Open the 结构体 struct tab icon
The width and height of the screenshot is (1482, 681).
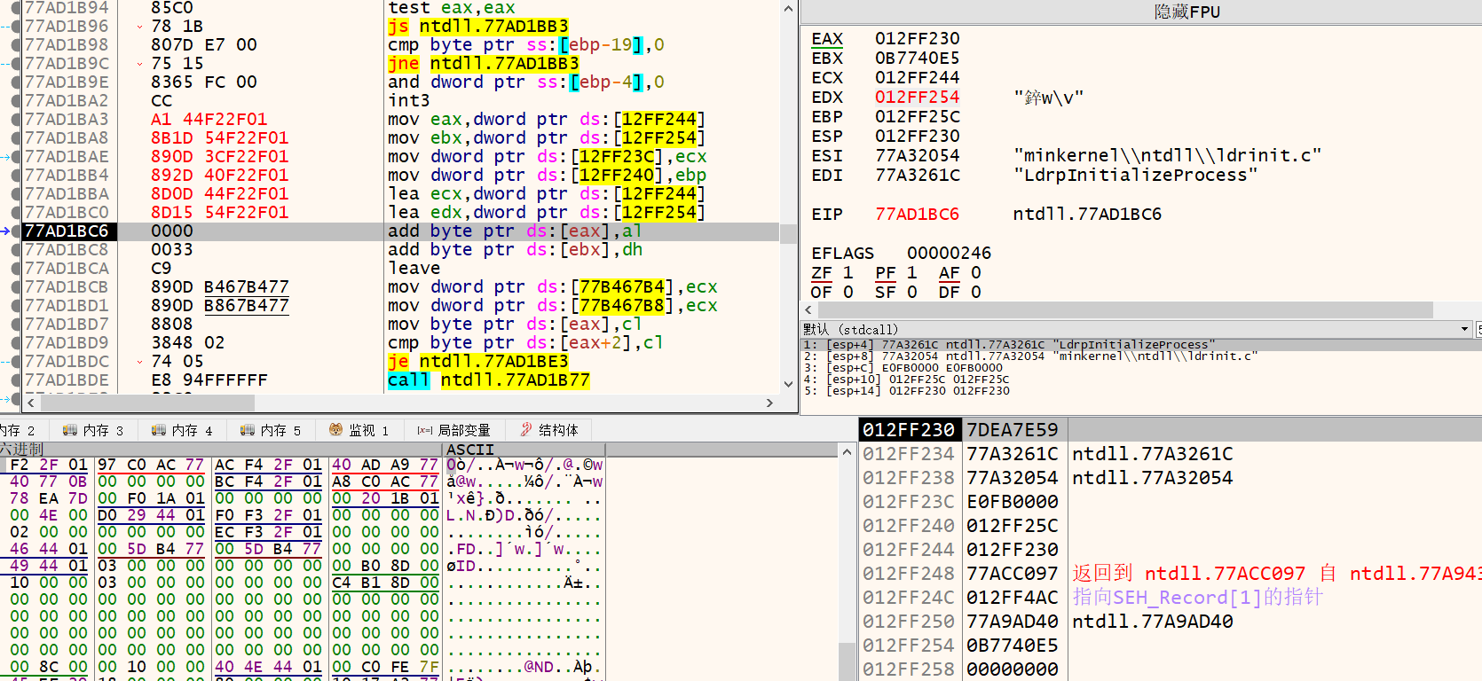click(x=526, y=430)
